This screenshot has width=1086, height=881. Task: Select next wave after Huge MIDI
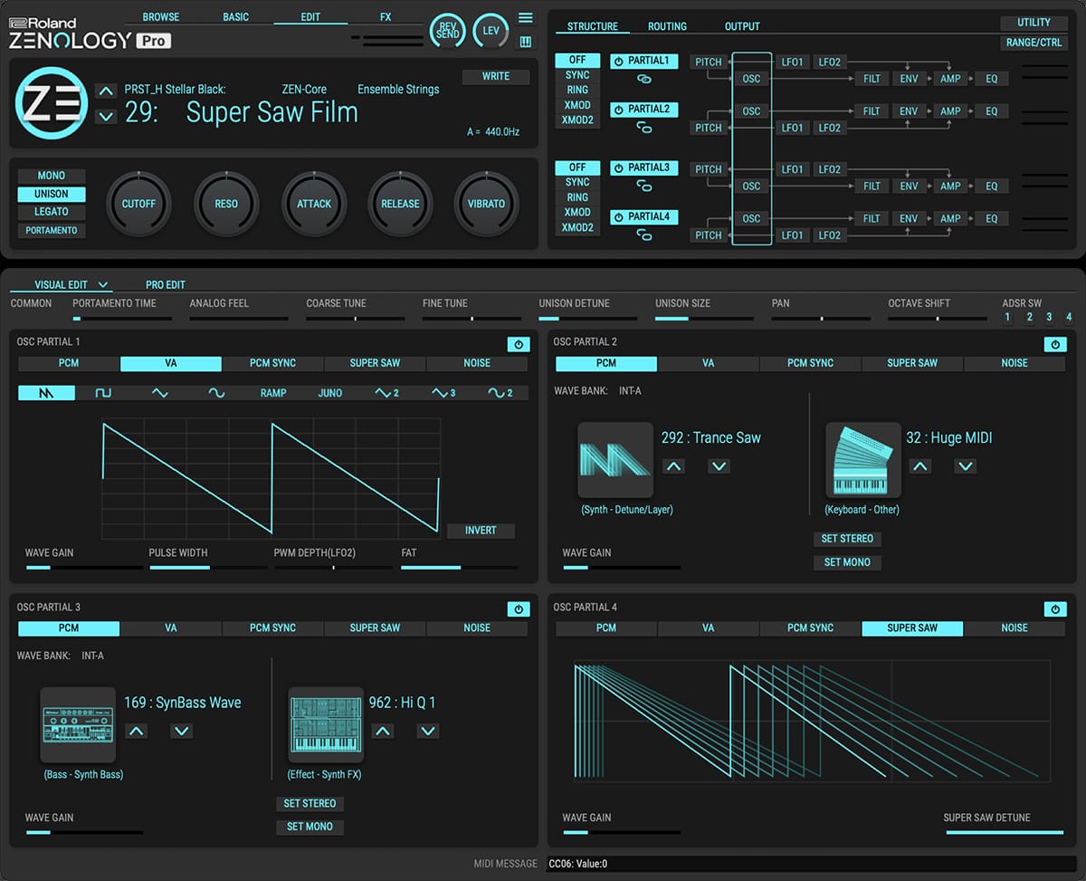966,466
